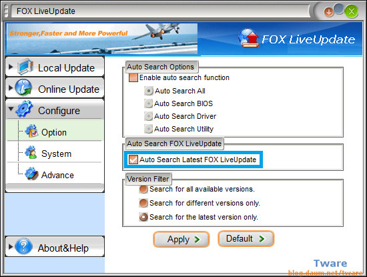Screen dimensions: 367x277
Task: Click the System user gear icon
Action: tap(31, 152)
